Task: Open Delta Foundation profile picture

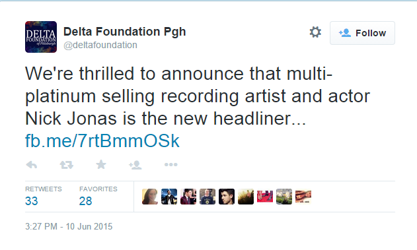Action: 41,37
